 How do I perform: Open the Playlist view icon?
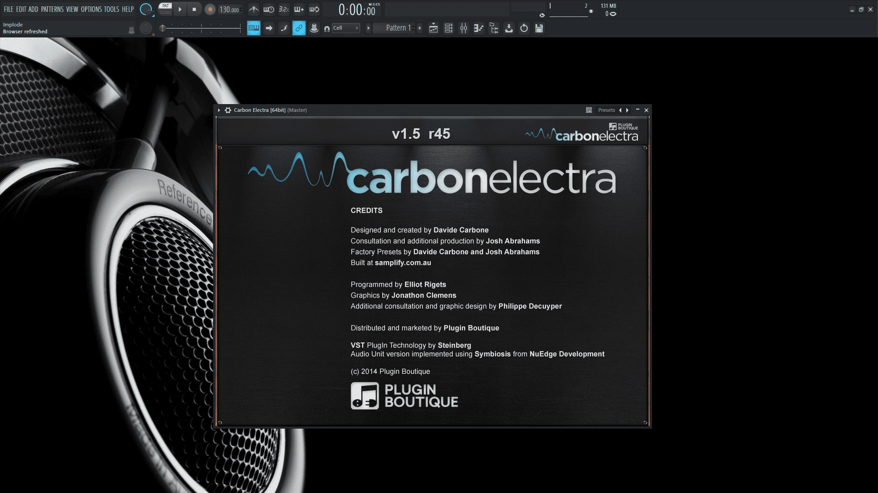(x=434, y=28)
